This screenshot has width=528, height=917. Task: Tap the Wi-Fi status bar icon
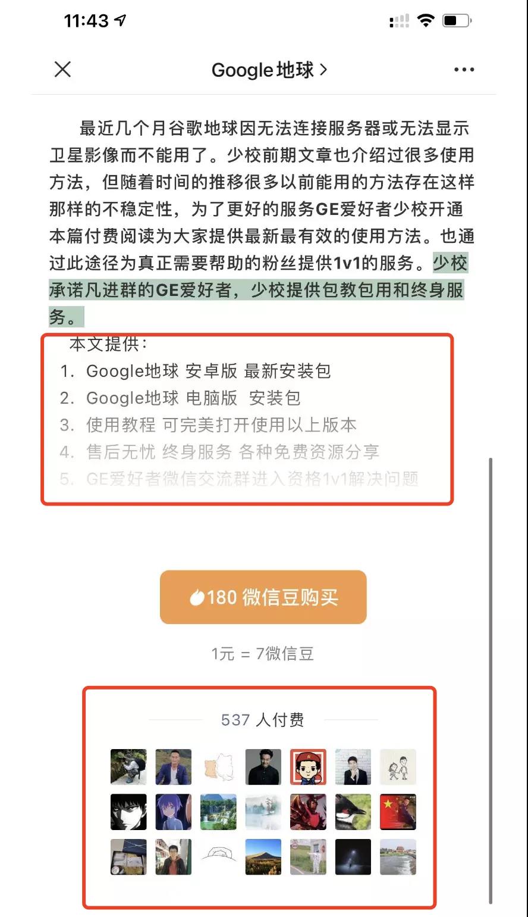tap(426, 21)
